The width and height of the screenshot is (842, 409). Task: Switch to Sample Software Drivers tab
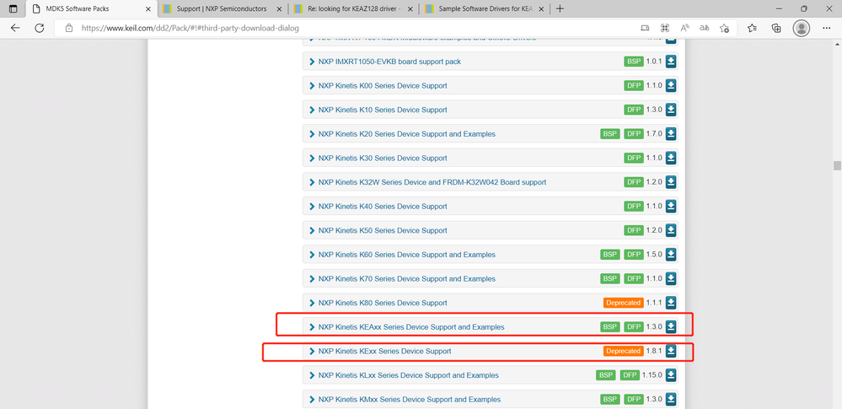[x=485, y=8]
